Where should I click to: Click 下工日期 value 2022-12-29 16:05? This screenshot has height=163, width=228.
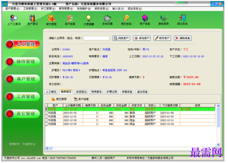194,56
